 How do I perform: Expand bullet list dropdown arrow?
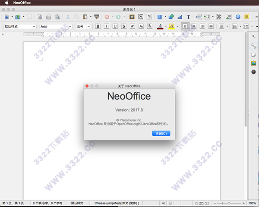click(x=240, y=26)
